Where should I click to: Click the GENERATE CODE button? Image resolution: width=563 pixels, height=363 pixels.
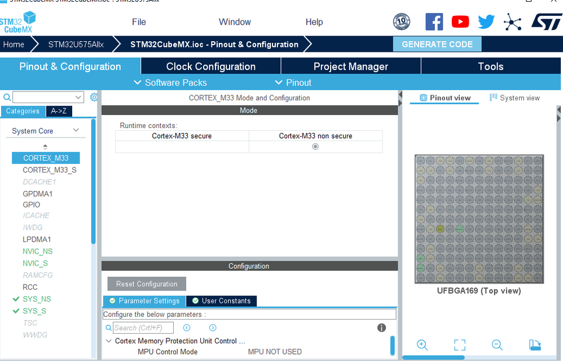[437, 45]
